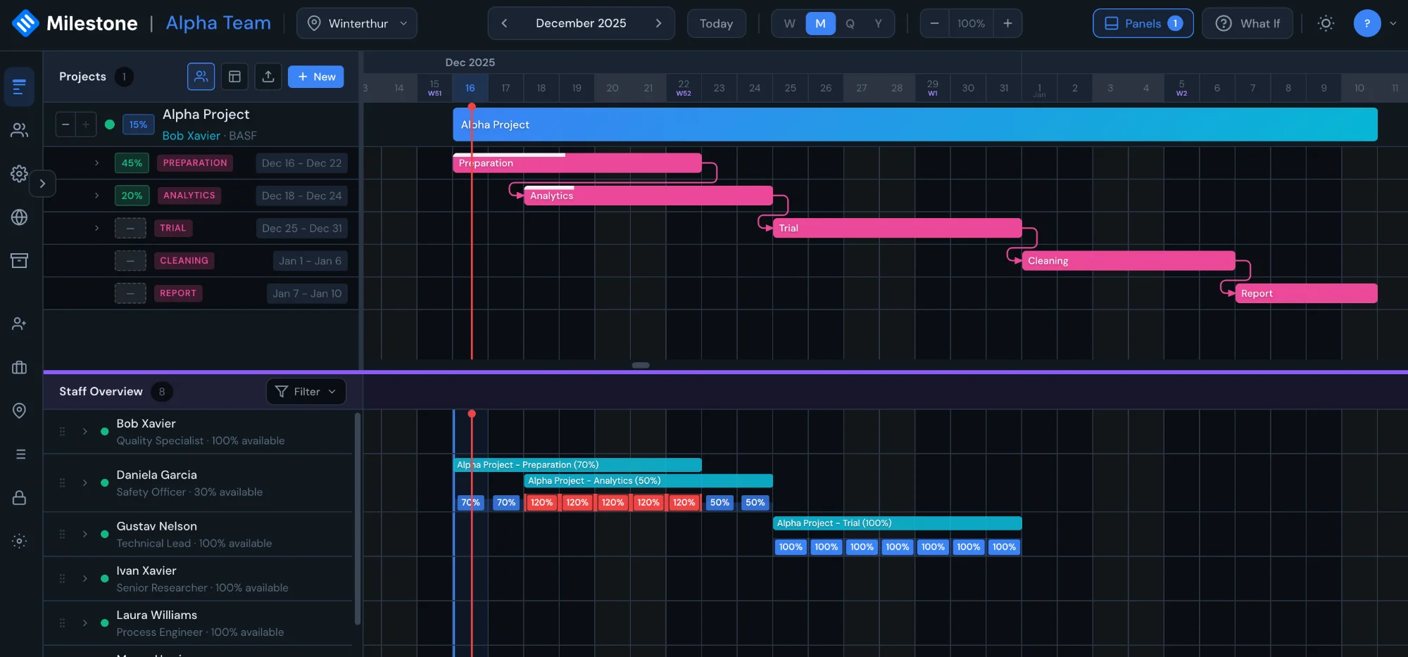Screen dimensions: 1408x657
Task: Open the user profile avatar menu
Action: click(1366, 23)
